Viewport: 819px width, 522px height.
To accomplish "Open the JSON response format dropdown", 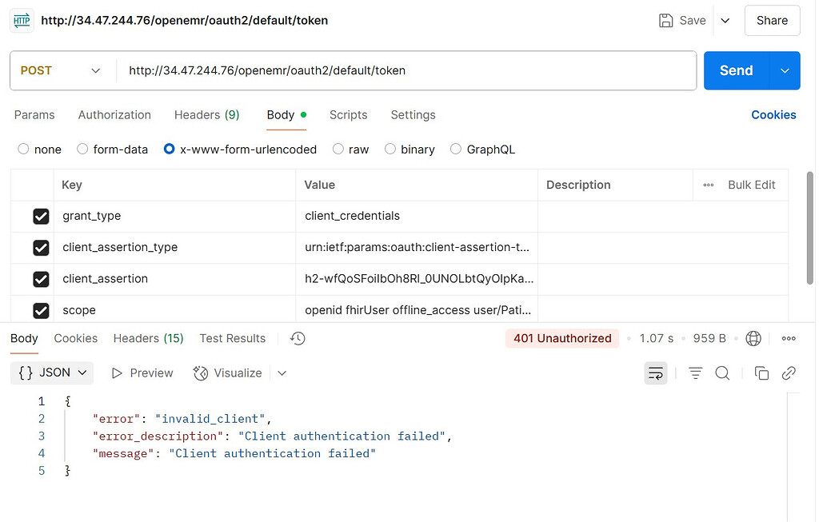I will coord(52,373).
